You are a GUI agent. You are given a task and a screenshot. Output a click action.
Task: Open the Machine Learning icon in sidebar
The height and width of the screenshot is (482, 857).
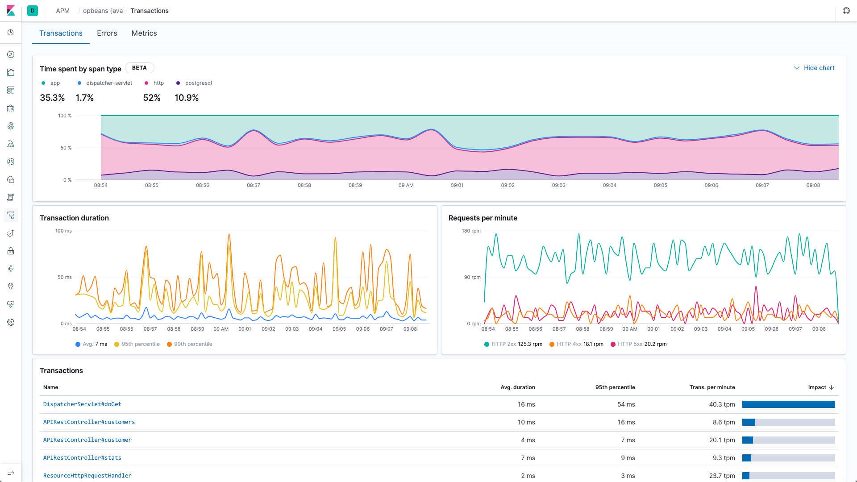click(11, 144)
